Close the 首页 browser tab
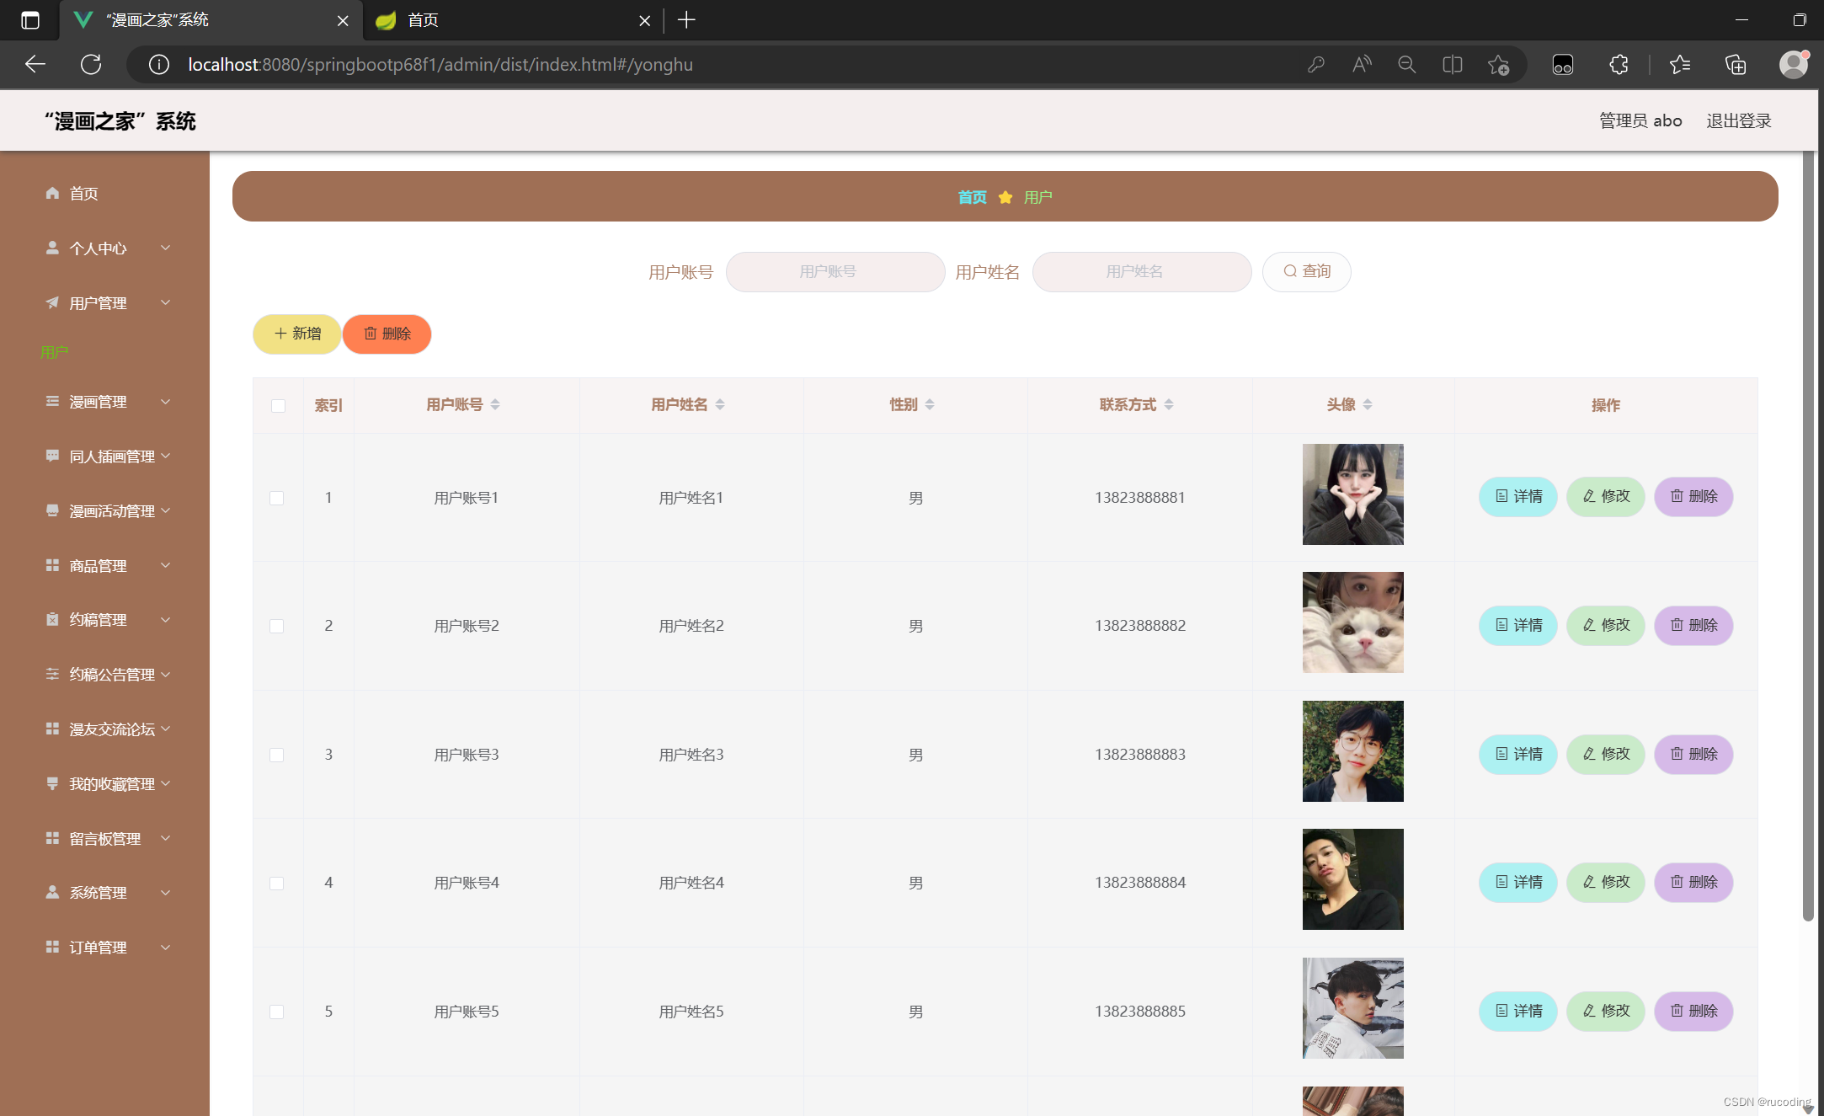 coord(645,21)
